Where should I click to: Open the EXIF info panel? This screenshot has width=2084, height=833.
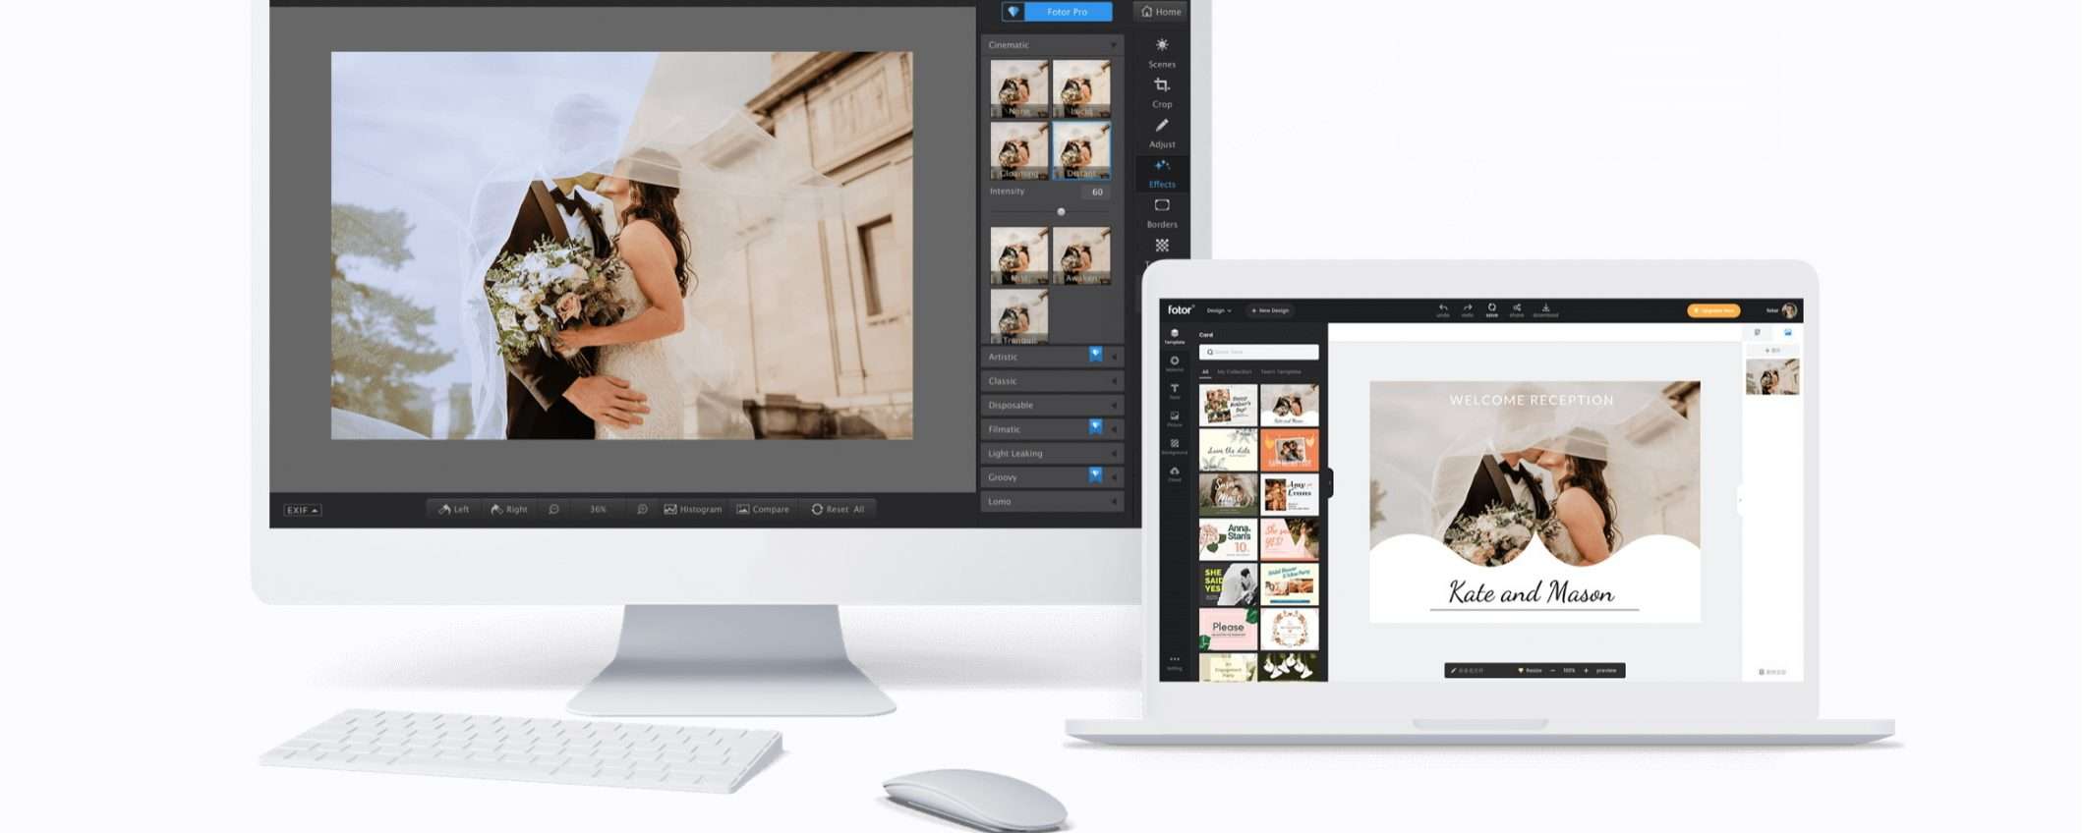tap(302, 510)
